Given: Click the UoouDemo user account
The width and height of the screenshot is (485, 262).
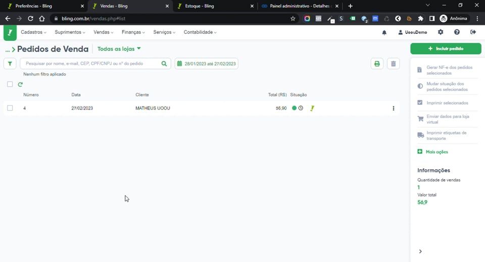Looking at the screenshot, I should (x=412, y=32).
